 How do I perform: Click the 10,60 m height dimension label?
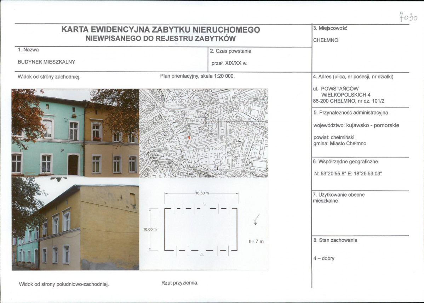coord(150,229)
